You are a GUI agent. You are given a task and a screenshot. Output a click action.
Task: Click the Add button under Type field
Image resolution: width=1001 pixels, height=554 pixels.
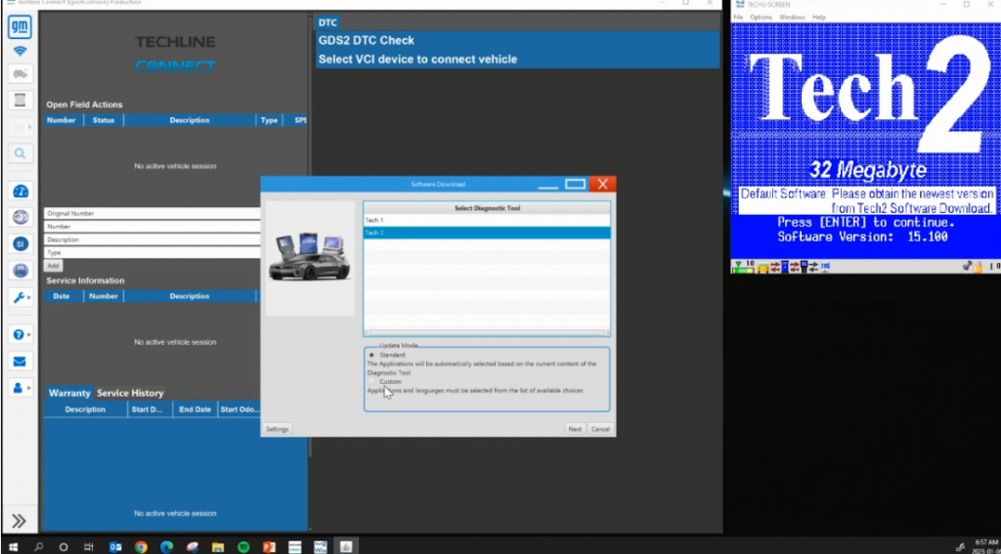[53, 266]
